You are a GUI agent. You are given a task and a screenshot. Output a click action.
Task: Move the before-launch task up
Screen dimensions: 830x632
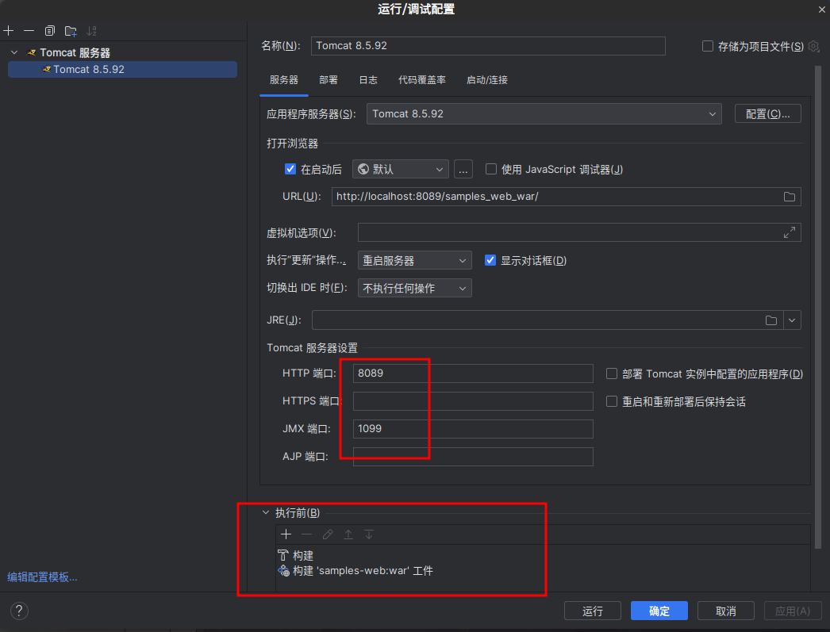coord(348,534)
